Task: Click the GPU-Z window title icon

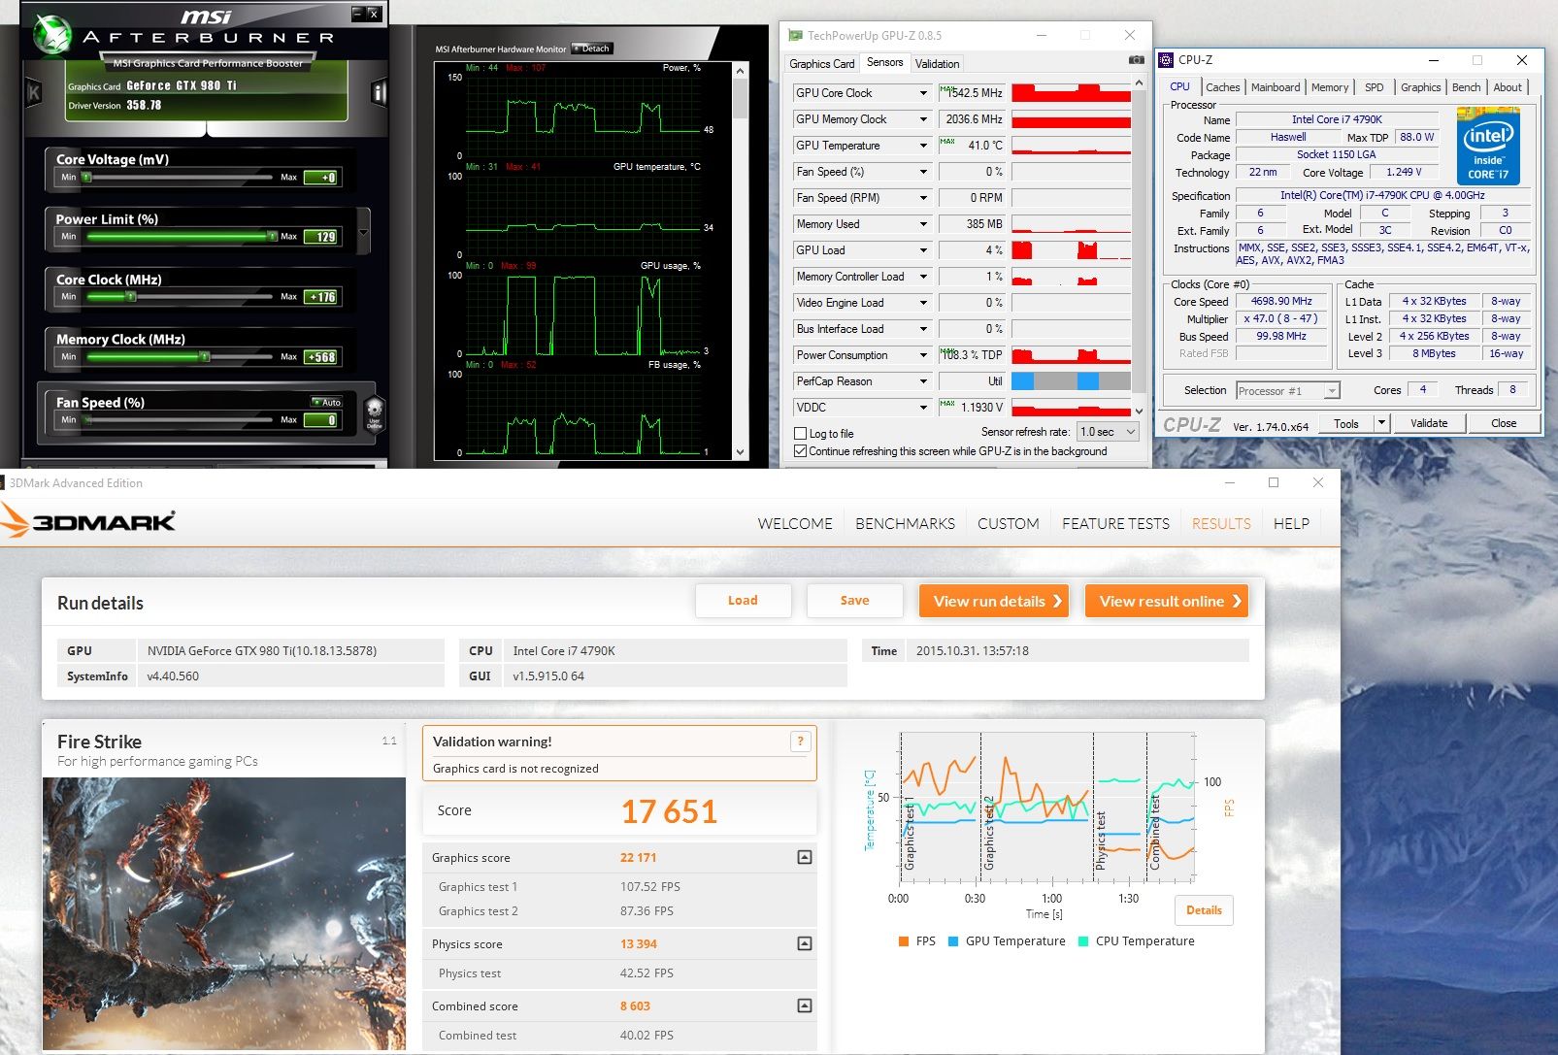Action: [795, 35]
